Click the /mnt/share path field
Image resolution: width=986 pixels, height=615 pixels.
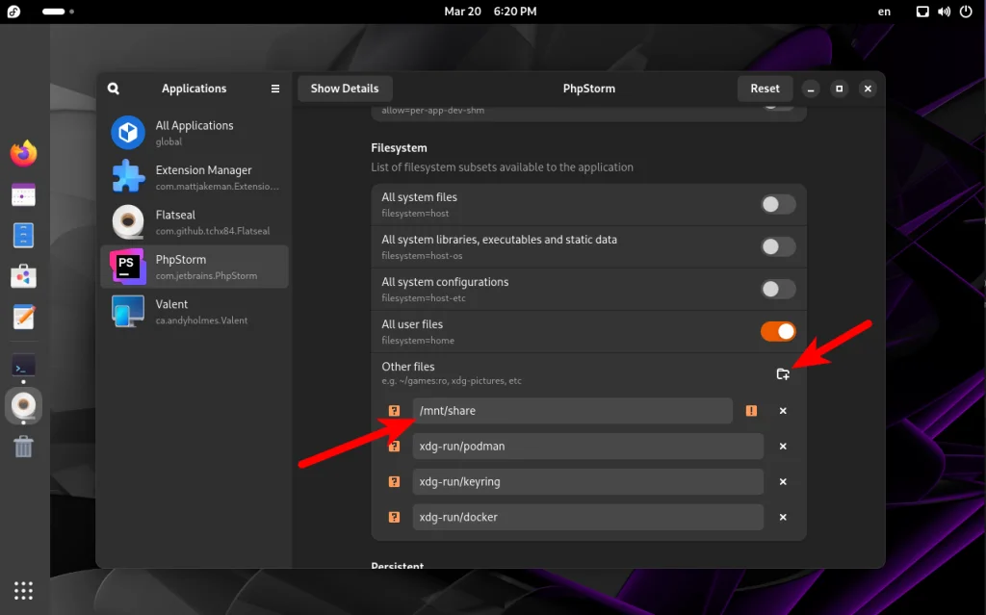click(x=573, y=410)
